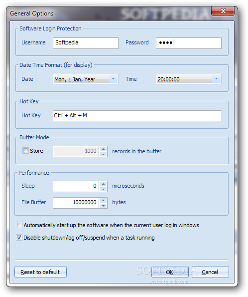Click the Cancel button
Screen dimensions: 248x297
coord(210,272)
